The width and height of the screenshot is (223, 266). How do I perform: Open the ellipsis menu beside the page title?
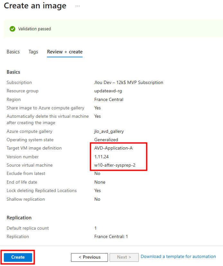pyautogui.click(x=77, y=6)
